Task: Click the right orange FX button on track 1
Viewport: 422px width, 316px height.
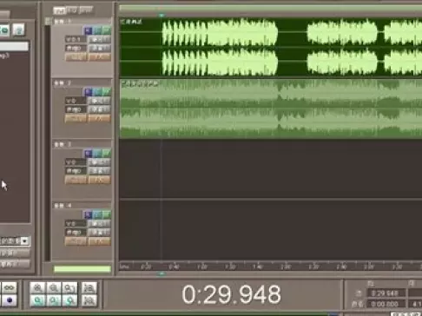Action: point(99,57)
